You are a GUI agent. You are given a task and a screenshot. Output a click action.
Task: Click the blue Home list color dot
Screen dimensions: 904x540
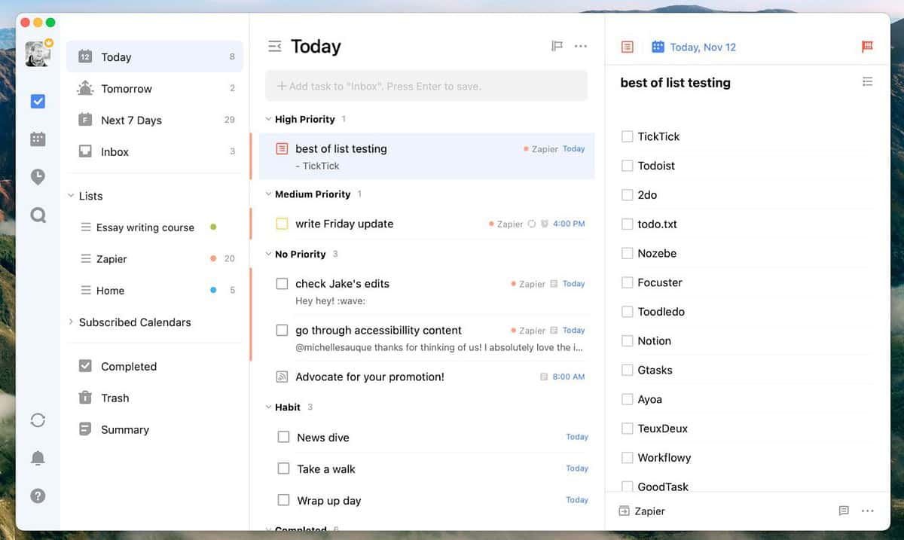(x=214, y=290)
